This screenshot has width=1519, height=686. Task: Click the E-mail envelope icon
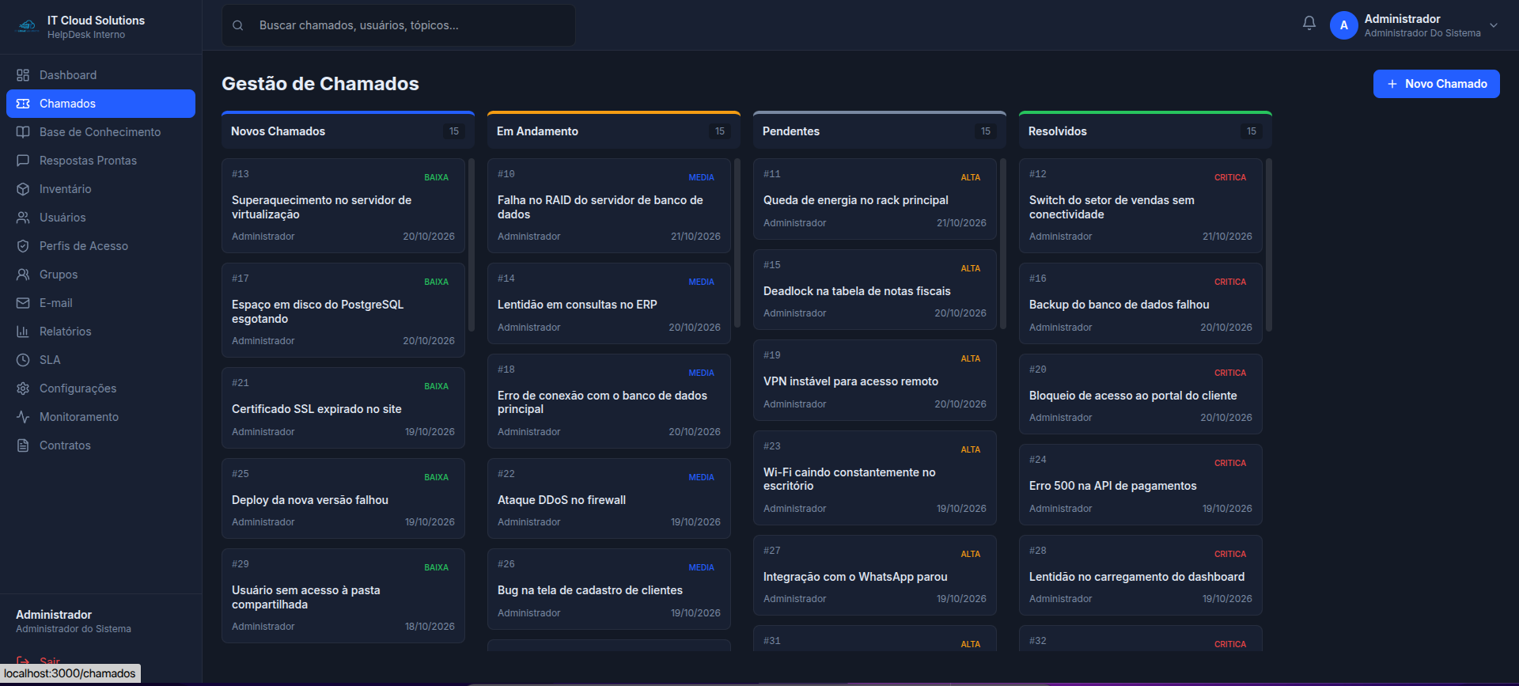23,303
